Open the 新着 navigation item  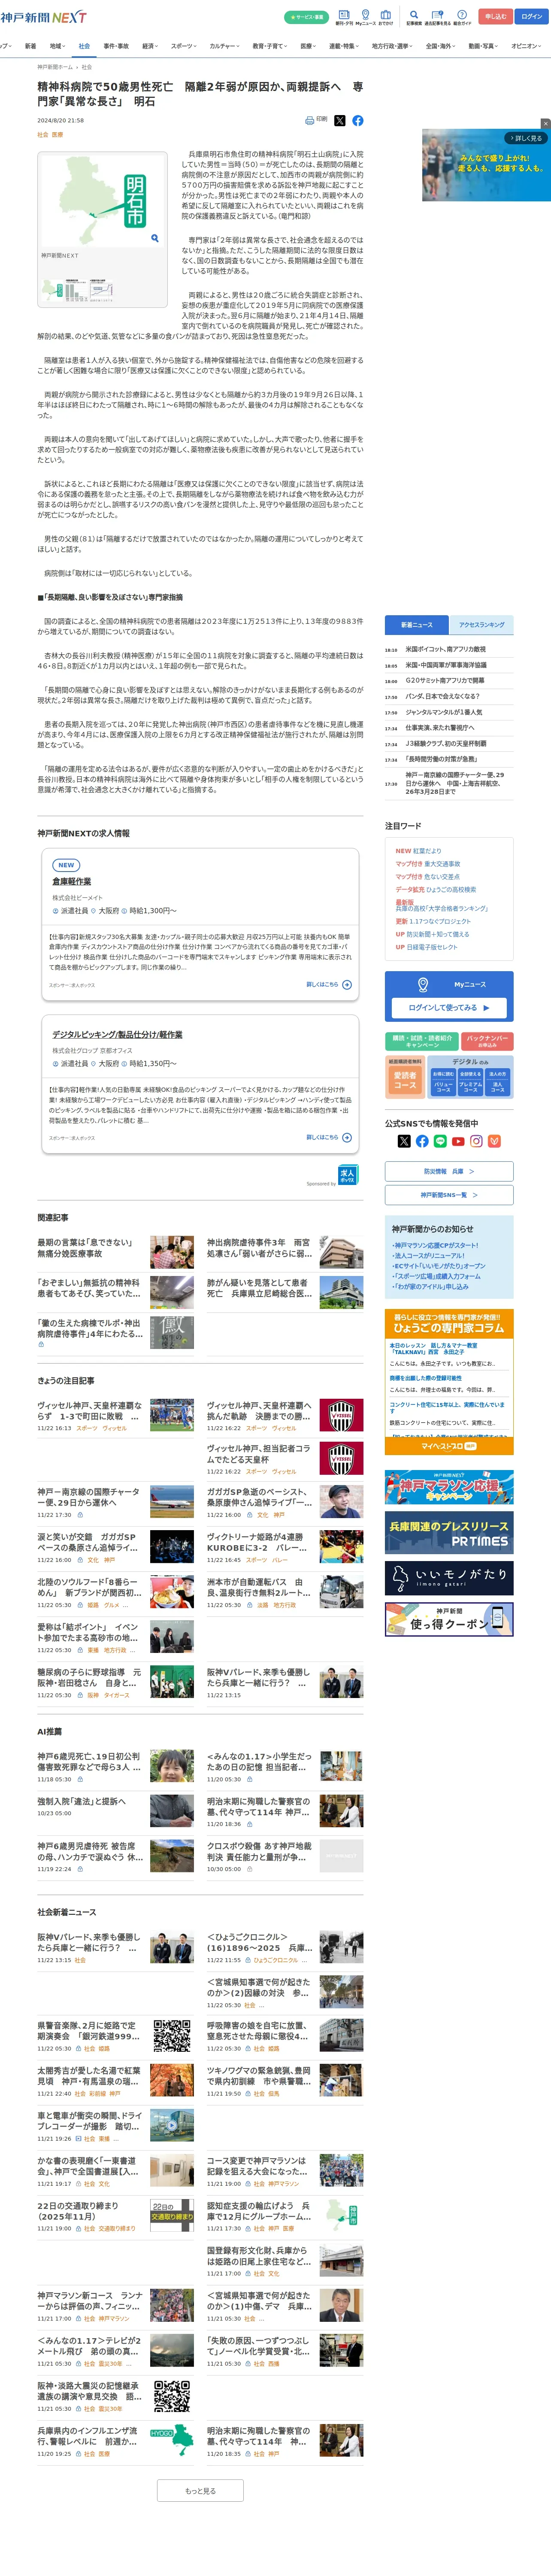(30, 46)
